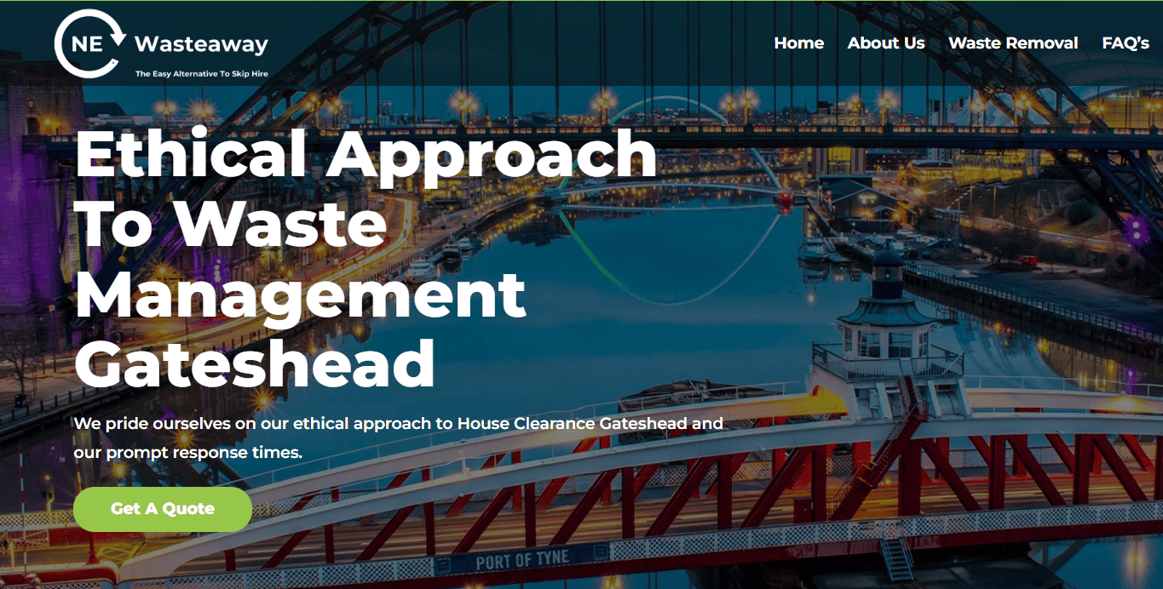Open the Waste Removal menu
The height and width of the screenshot is (589, 1163).
click(x=1013, y=43)
